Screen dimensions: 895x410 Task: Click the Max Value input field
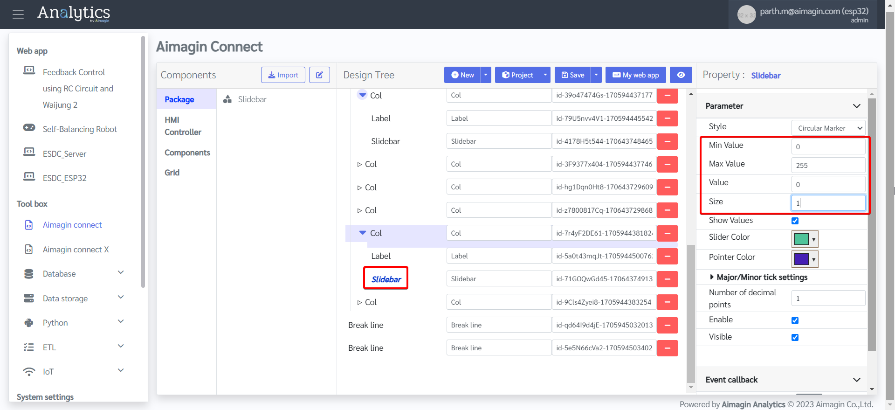pos(828,165)
